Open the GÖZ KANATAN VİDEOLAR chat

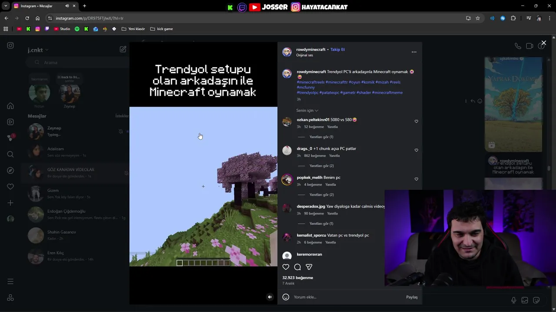[x=78, y=173]
